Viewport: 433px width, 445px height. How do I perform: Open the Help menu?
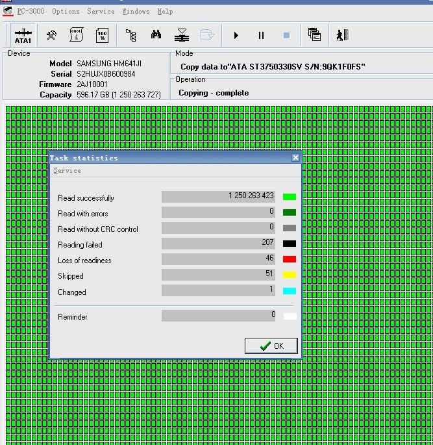(165, 11)
